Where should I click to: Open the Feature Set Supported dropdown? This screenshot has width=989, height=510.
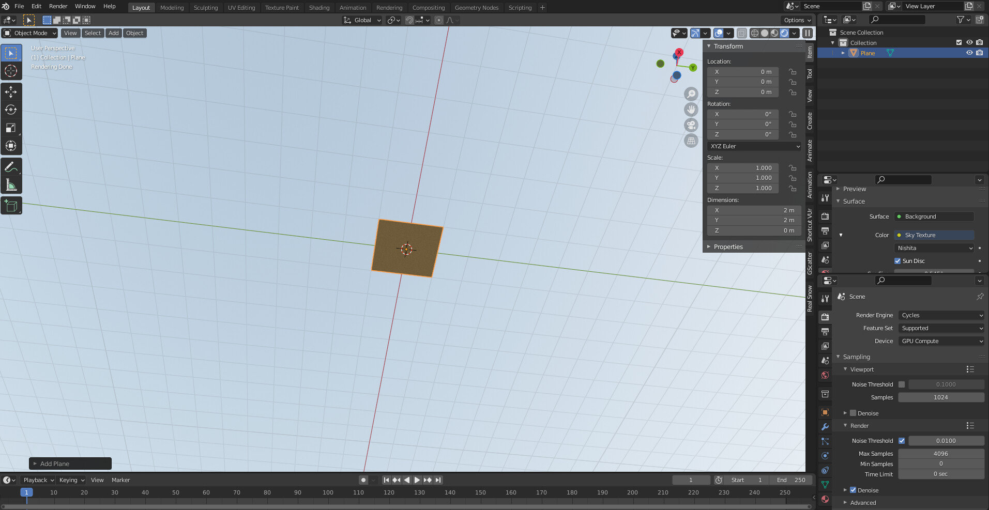coord(941,328)
